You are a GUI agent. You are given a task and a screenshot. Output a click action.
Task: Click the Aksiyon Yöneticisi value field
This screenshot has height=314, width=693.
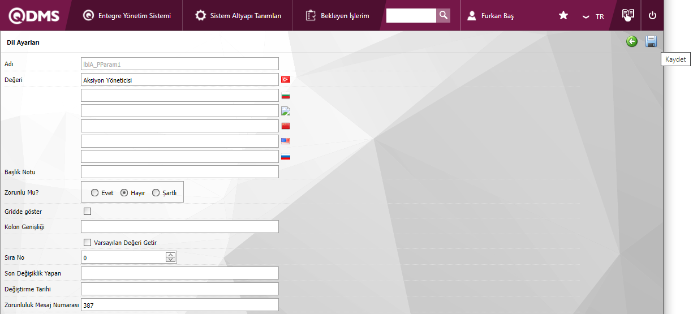tap(180, 80)
